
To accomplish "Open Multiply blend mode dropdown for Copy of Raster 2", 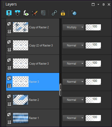I will point(73,27).
